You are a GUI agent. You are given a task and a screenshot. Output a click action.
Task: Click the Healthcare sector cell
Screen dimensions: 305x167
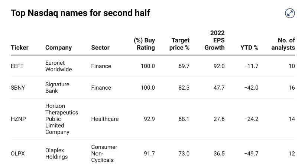click(105, 119)
